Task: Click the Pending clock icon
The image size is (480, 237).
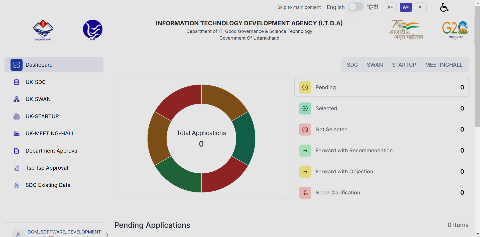Action: (305, 87)
